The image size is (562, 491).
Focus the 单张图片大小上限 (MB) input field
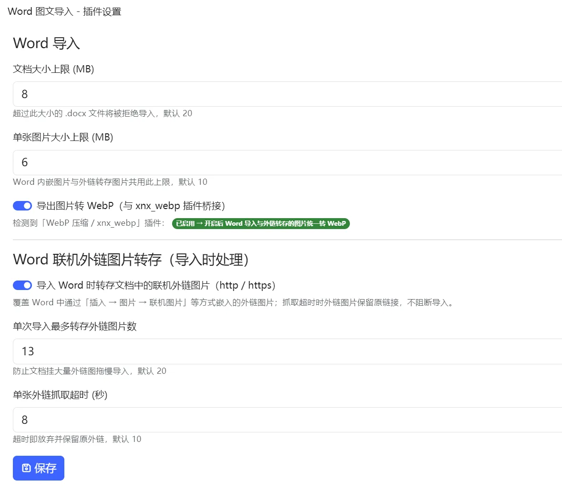point(287,162)
